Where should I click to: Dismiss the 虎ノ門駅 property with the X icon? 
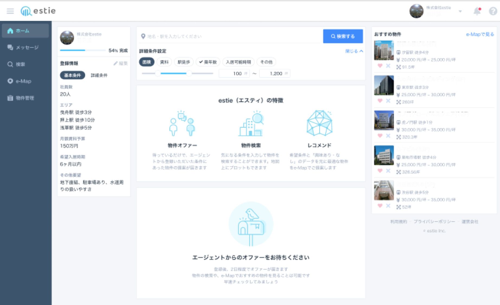388,136
